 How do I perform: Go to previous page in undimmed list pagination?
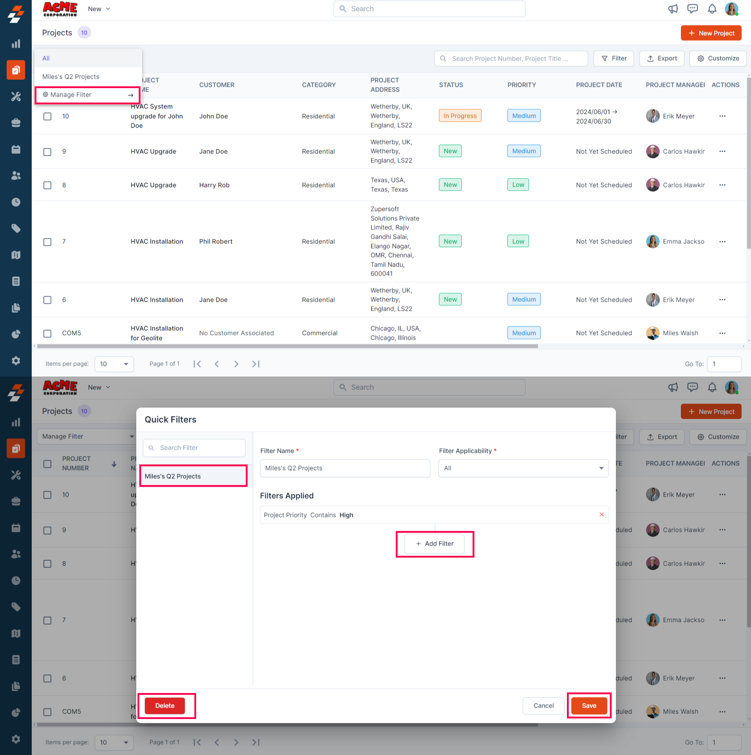217,364
